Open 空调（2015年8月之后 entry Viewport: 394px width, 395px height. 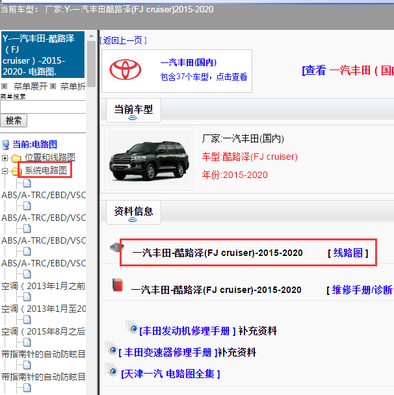(x=44, y=331)
